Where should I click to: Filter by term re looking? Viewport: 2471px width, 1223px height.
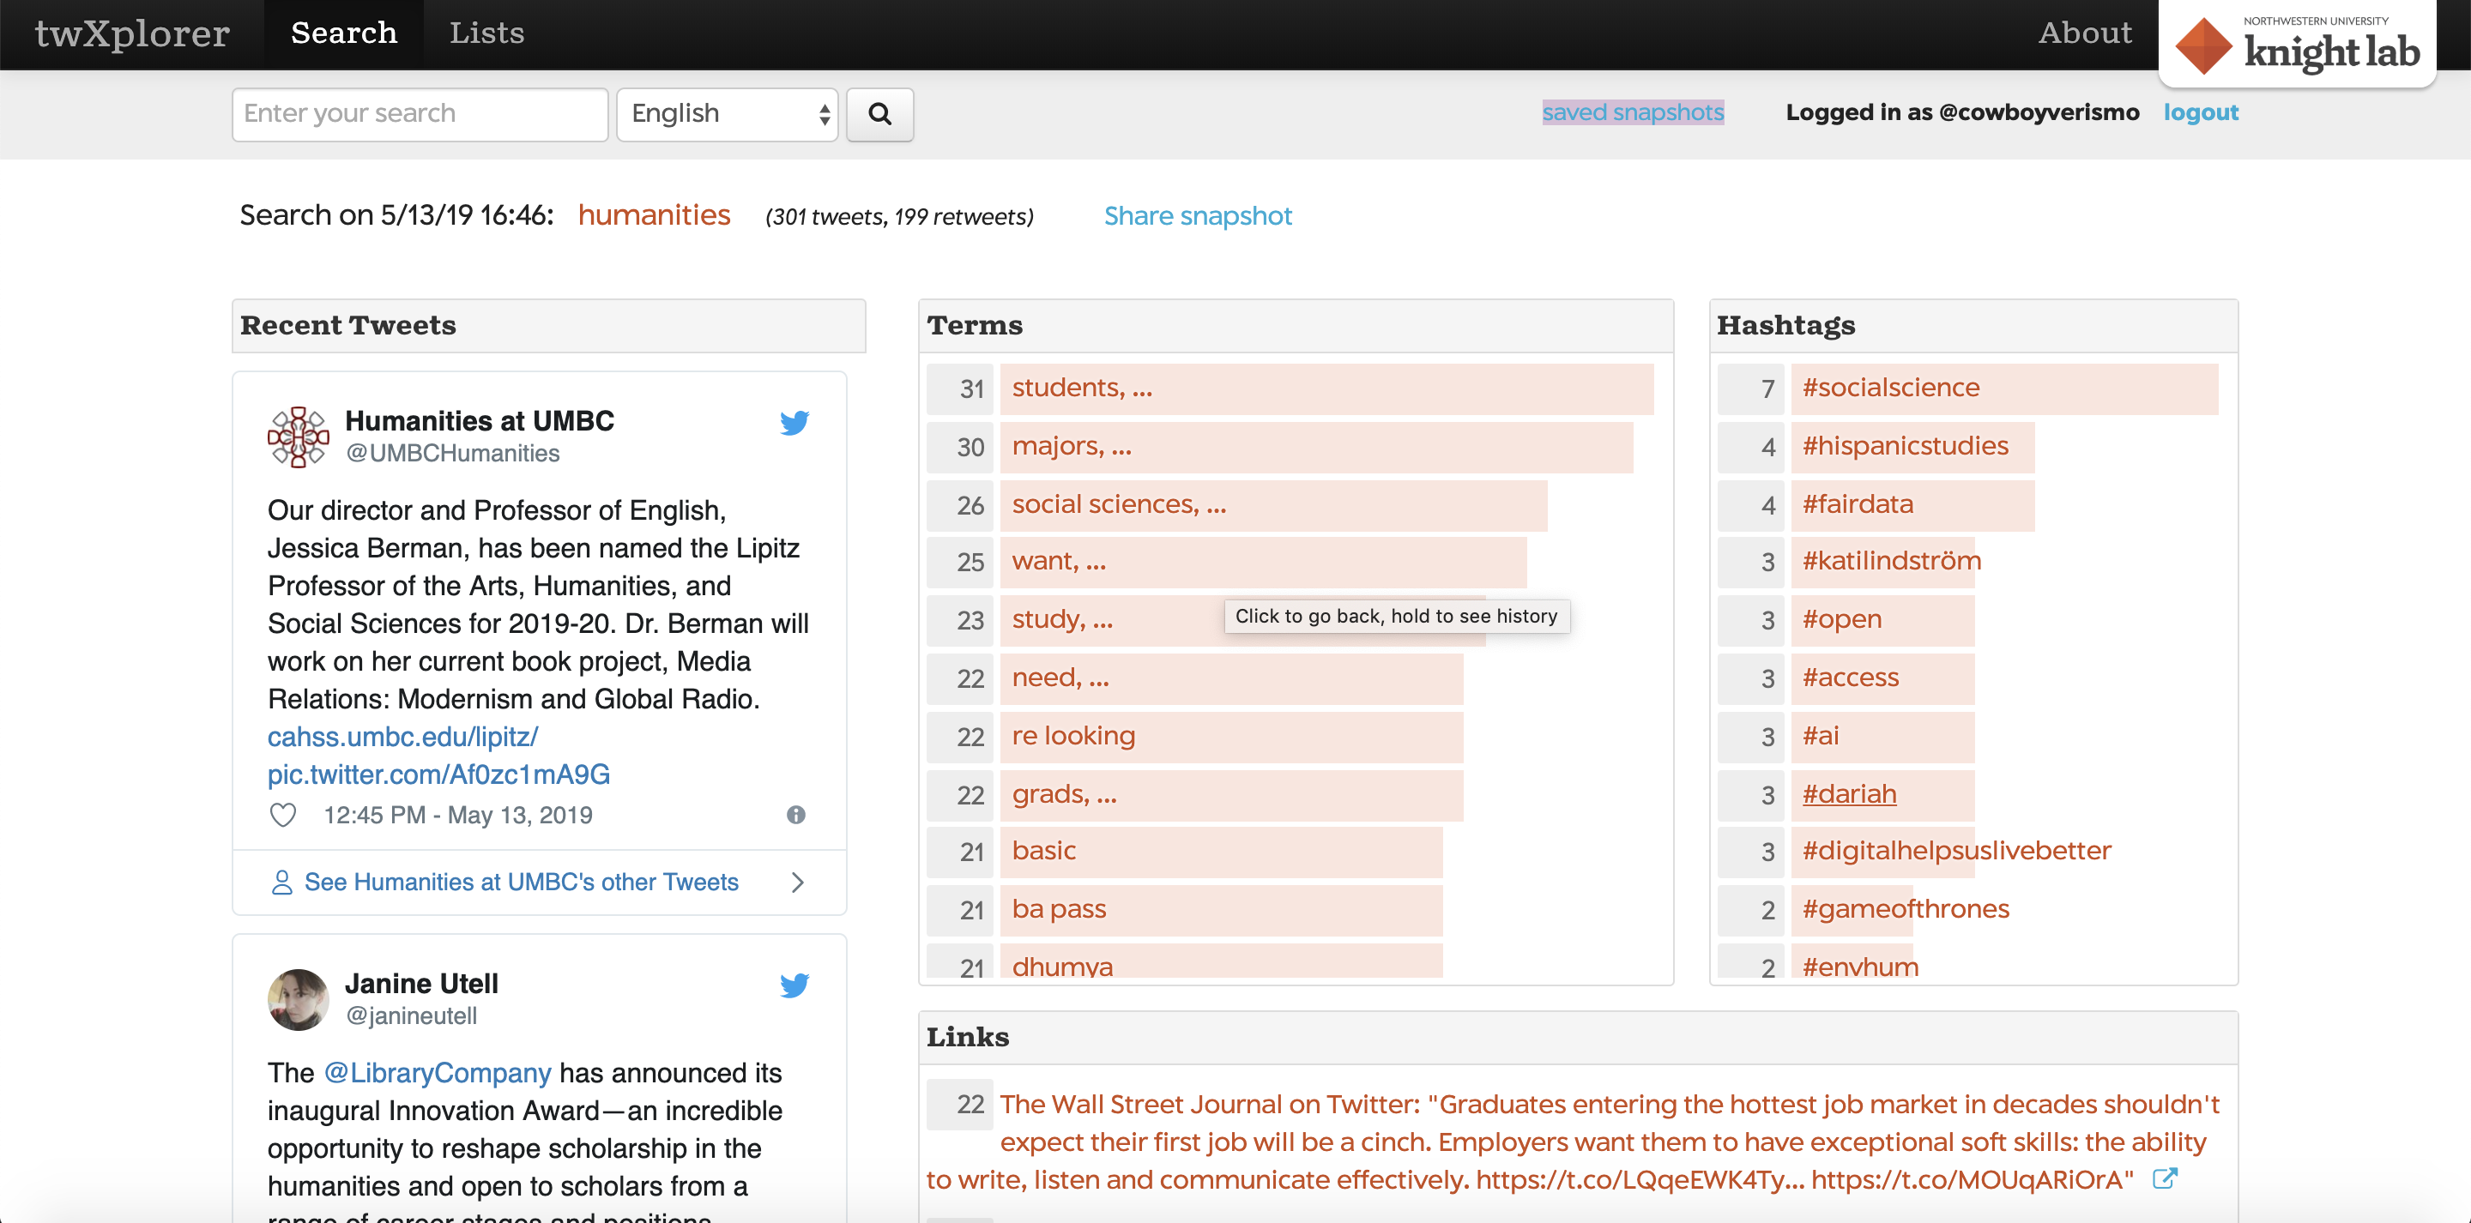[x=1232, y=737]
